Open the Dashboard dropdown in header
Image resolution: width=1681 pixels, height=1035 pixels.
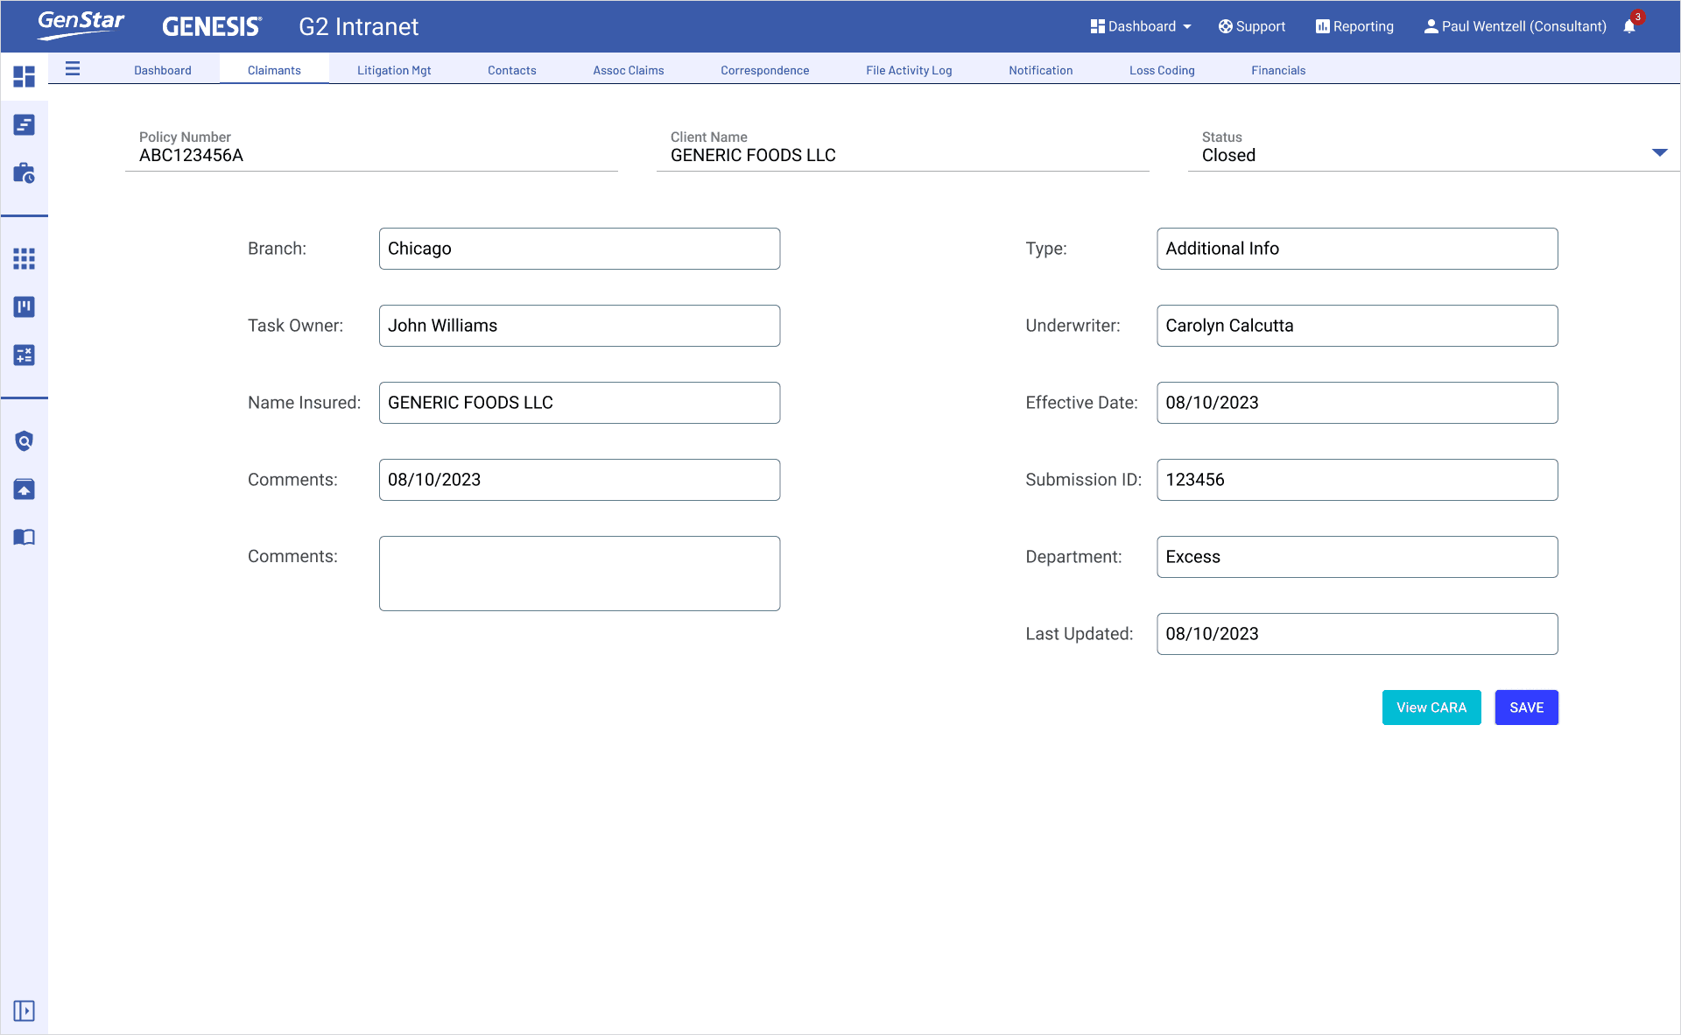[1141, 26]
